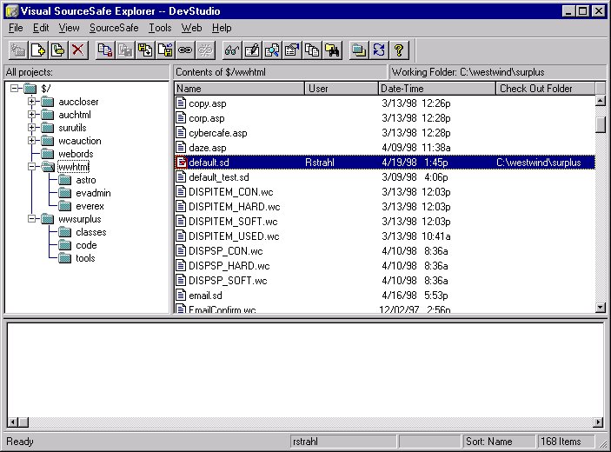Select the code subproject under wwsurplus
The height and width of the screenshot is (452, 611).
pyautogui.click(x=86, y=245)
